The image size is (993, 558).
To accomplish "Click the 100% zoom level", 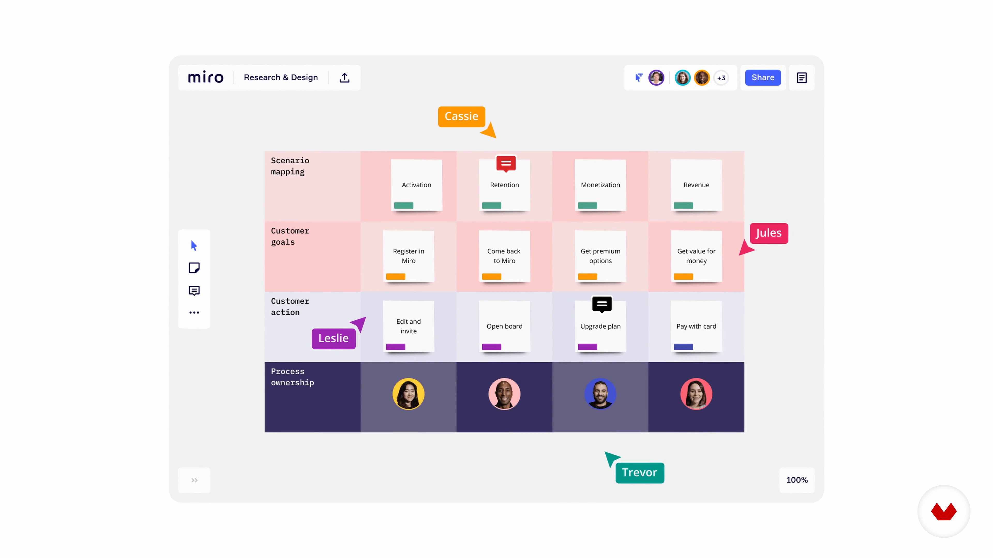I will (797, 480).
